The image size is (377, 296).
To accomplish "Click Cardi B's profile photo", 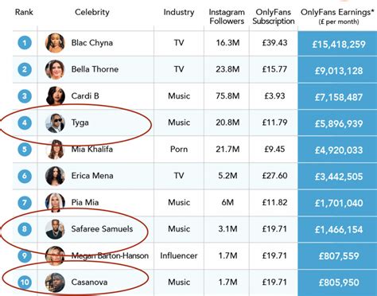I will 55,96.
